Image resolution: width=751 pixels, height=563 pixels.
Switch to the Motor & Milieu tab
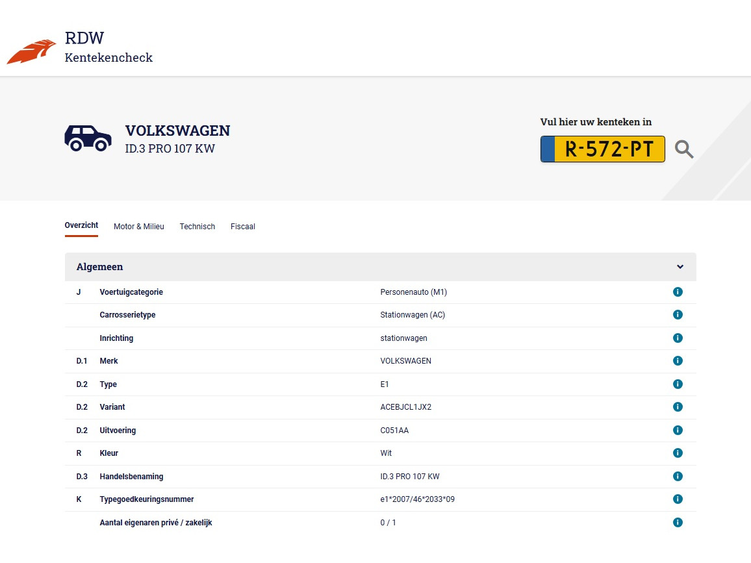coord(139,227)
